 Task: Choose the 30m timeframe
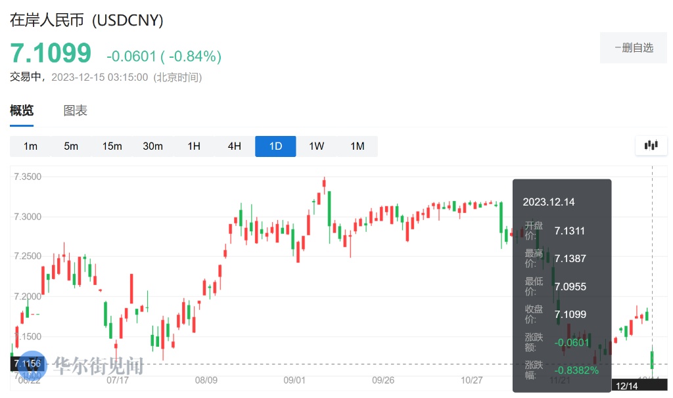coord(152,146)
